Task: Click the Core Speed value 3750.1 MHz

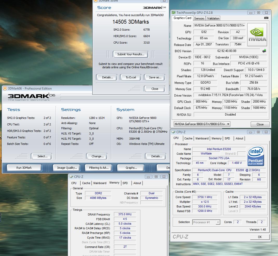Action: click(x=205, y=197)
